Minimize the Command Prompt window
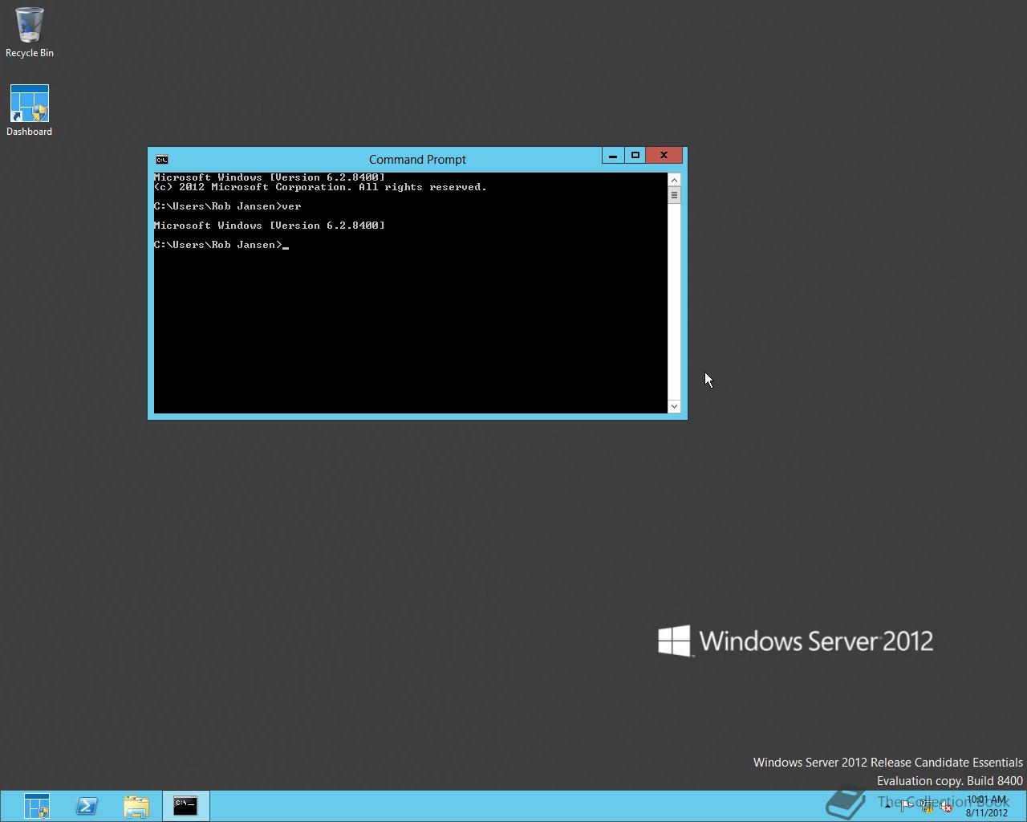1027x822 pixels. pos(613,156)
